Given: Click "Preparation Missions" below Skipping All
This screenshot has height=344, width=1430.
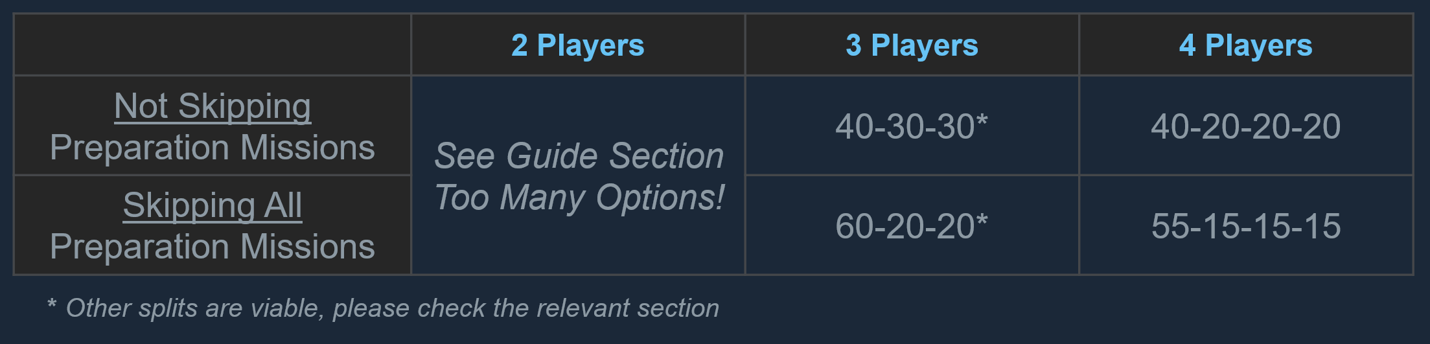Looking at the screenshot, I should [x=213, y=247].
